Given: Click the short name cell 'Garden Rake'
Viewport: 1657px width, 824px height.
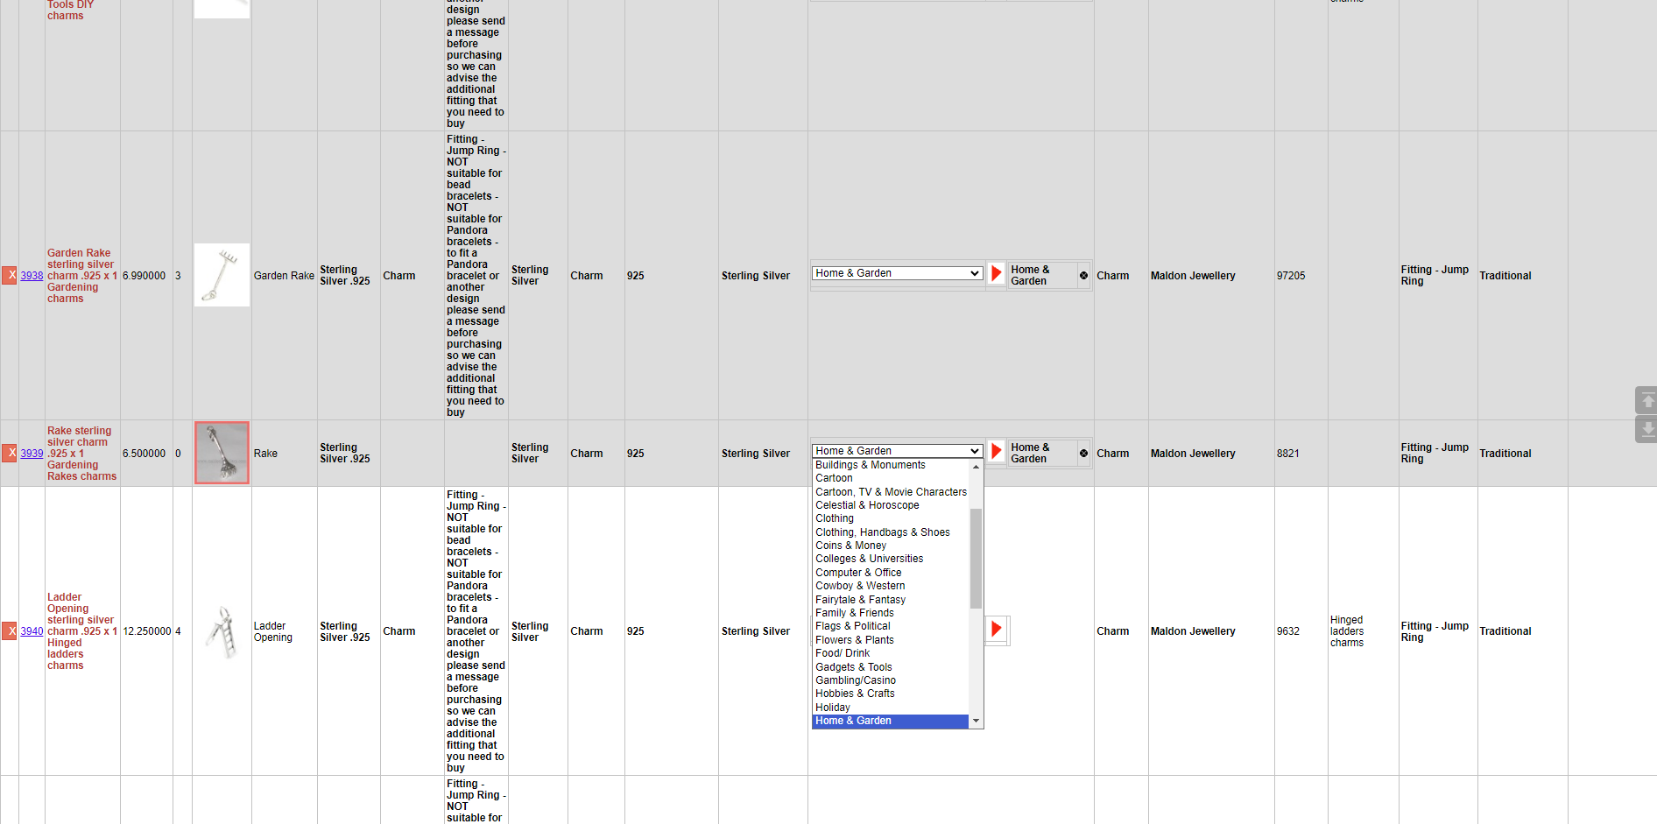Looking at the screenshot, I should [284, 276].
